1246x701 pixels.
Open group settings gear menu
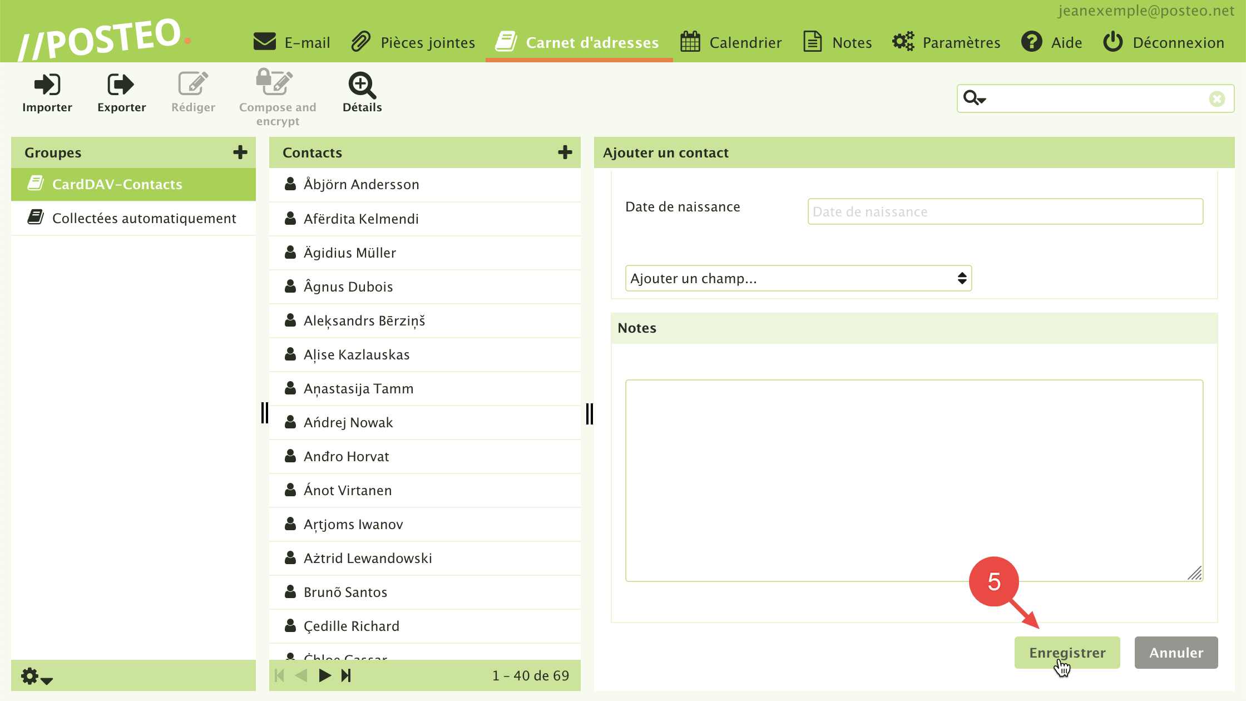pos(36,677)
